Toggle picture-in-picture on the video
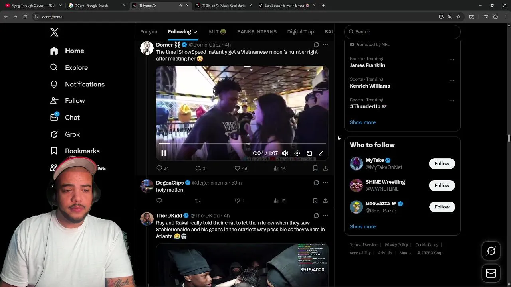The height and width of the screenshot is (287, 511). (309, 153)
